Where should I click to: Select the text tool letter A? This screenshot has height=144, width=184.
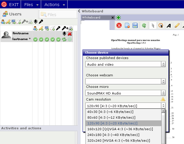[169, 26]
